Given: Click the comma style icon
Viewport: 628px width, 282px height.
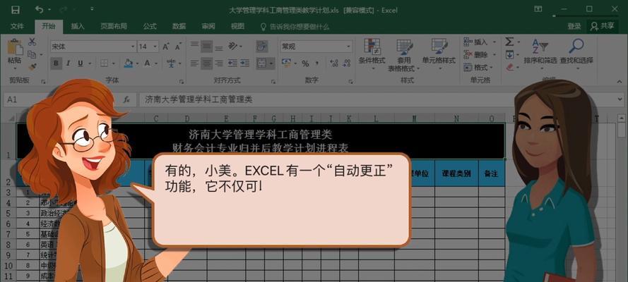Looking at the screenshot, I should [316, 63].
